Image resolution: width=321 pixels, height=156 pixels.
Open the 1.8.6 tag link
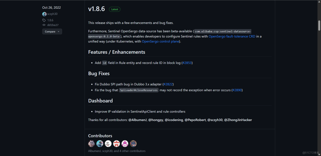(x=50, y=20)
